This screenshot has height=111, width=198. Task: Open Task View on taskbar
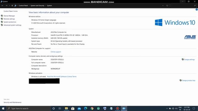click(x=60, y=108)
